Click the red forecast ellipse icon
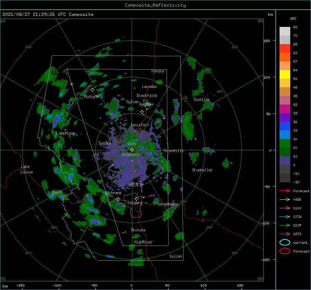 [285, 251]
